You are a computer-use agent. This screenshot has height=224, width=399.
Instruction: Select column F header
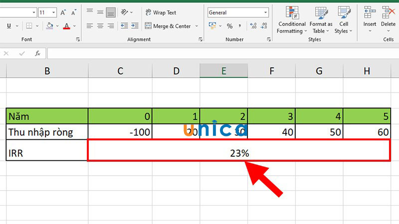[x=271, y=71]
